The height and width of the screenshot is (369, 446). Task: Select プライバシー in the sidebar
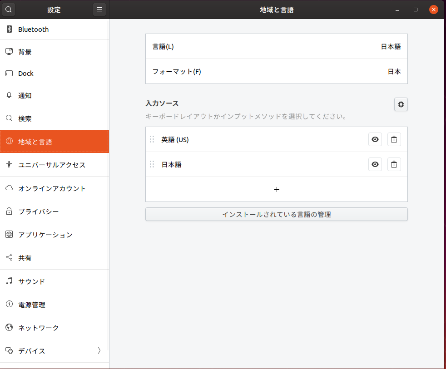coord(55,211)
